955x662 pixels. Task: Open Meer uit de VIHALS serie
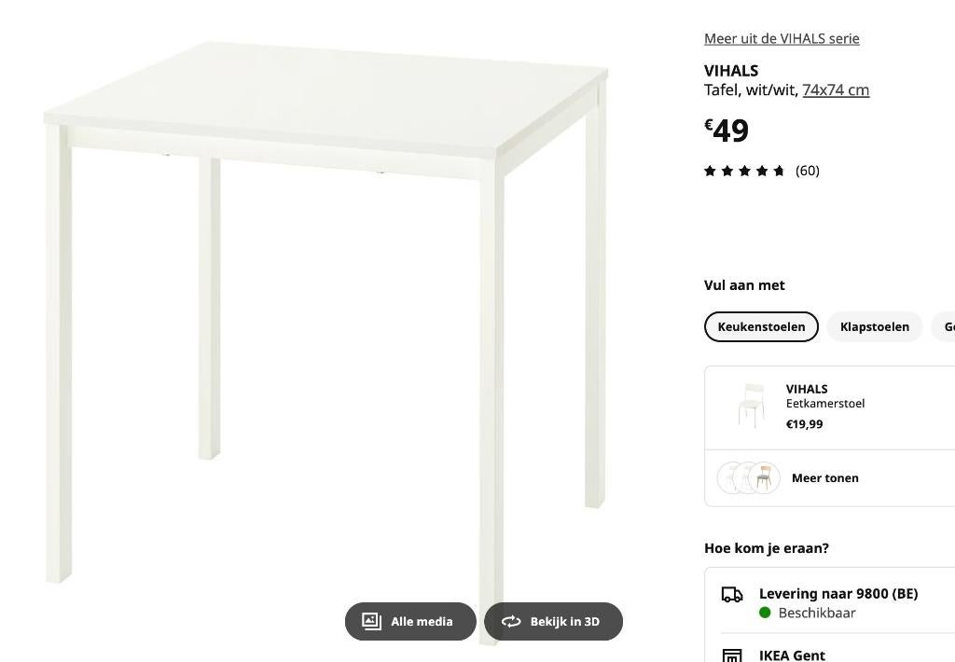click(x=782, y=38)
